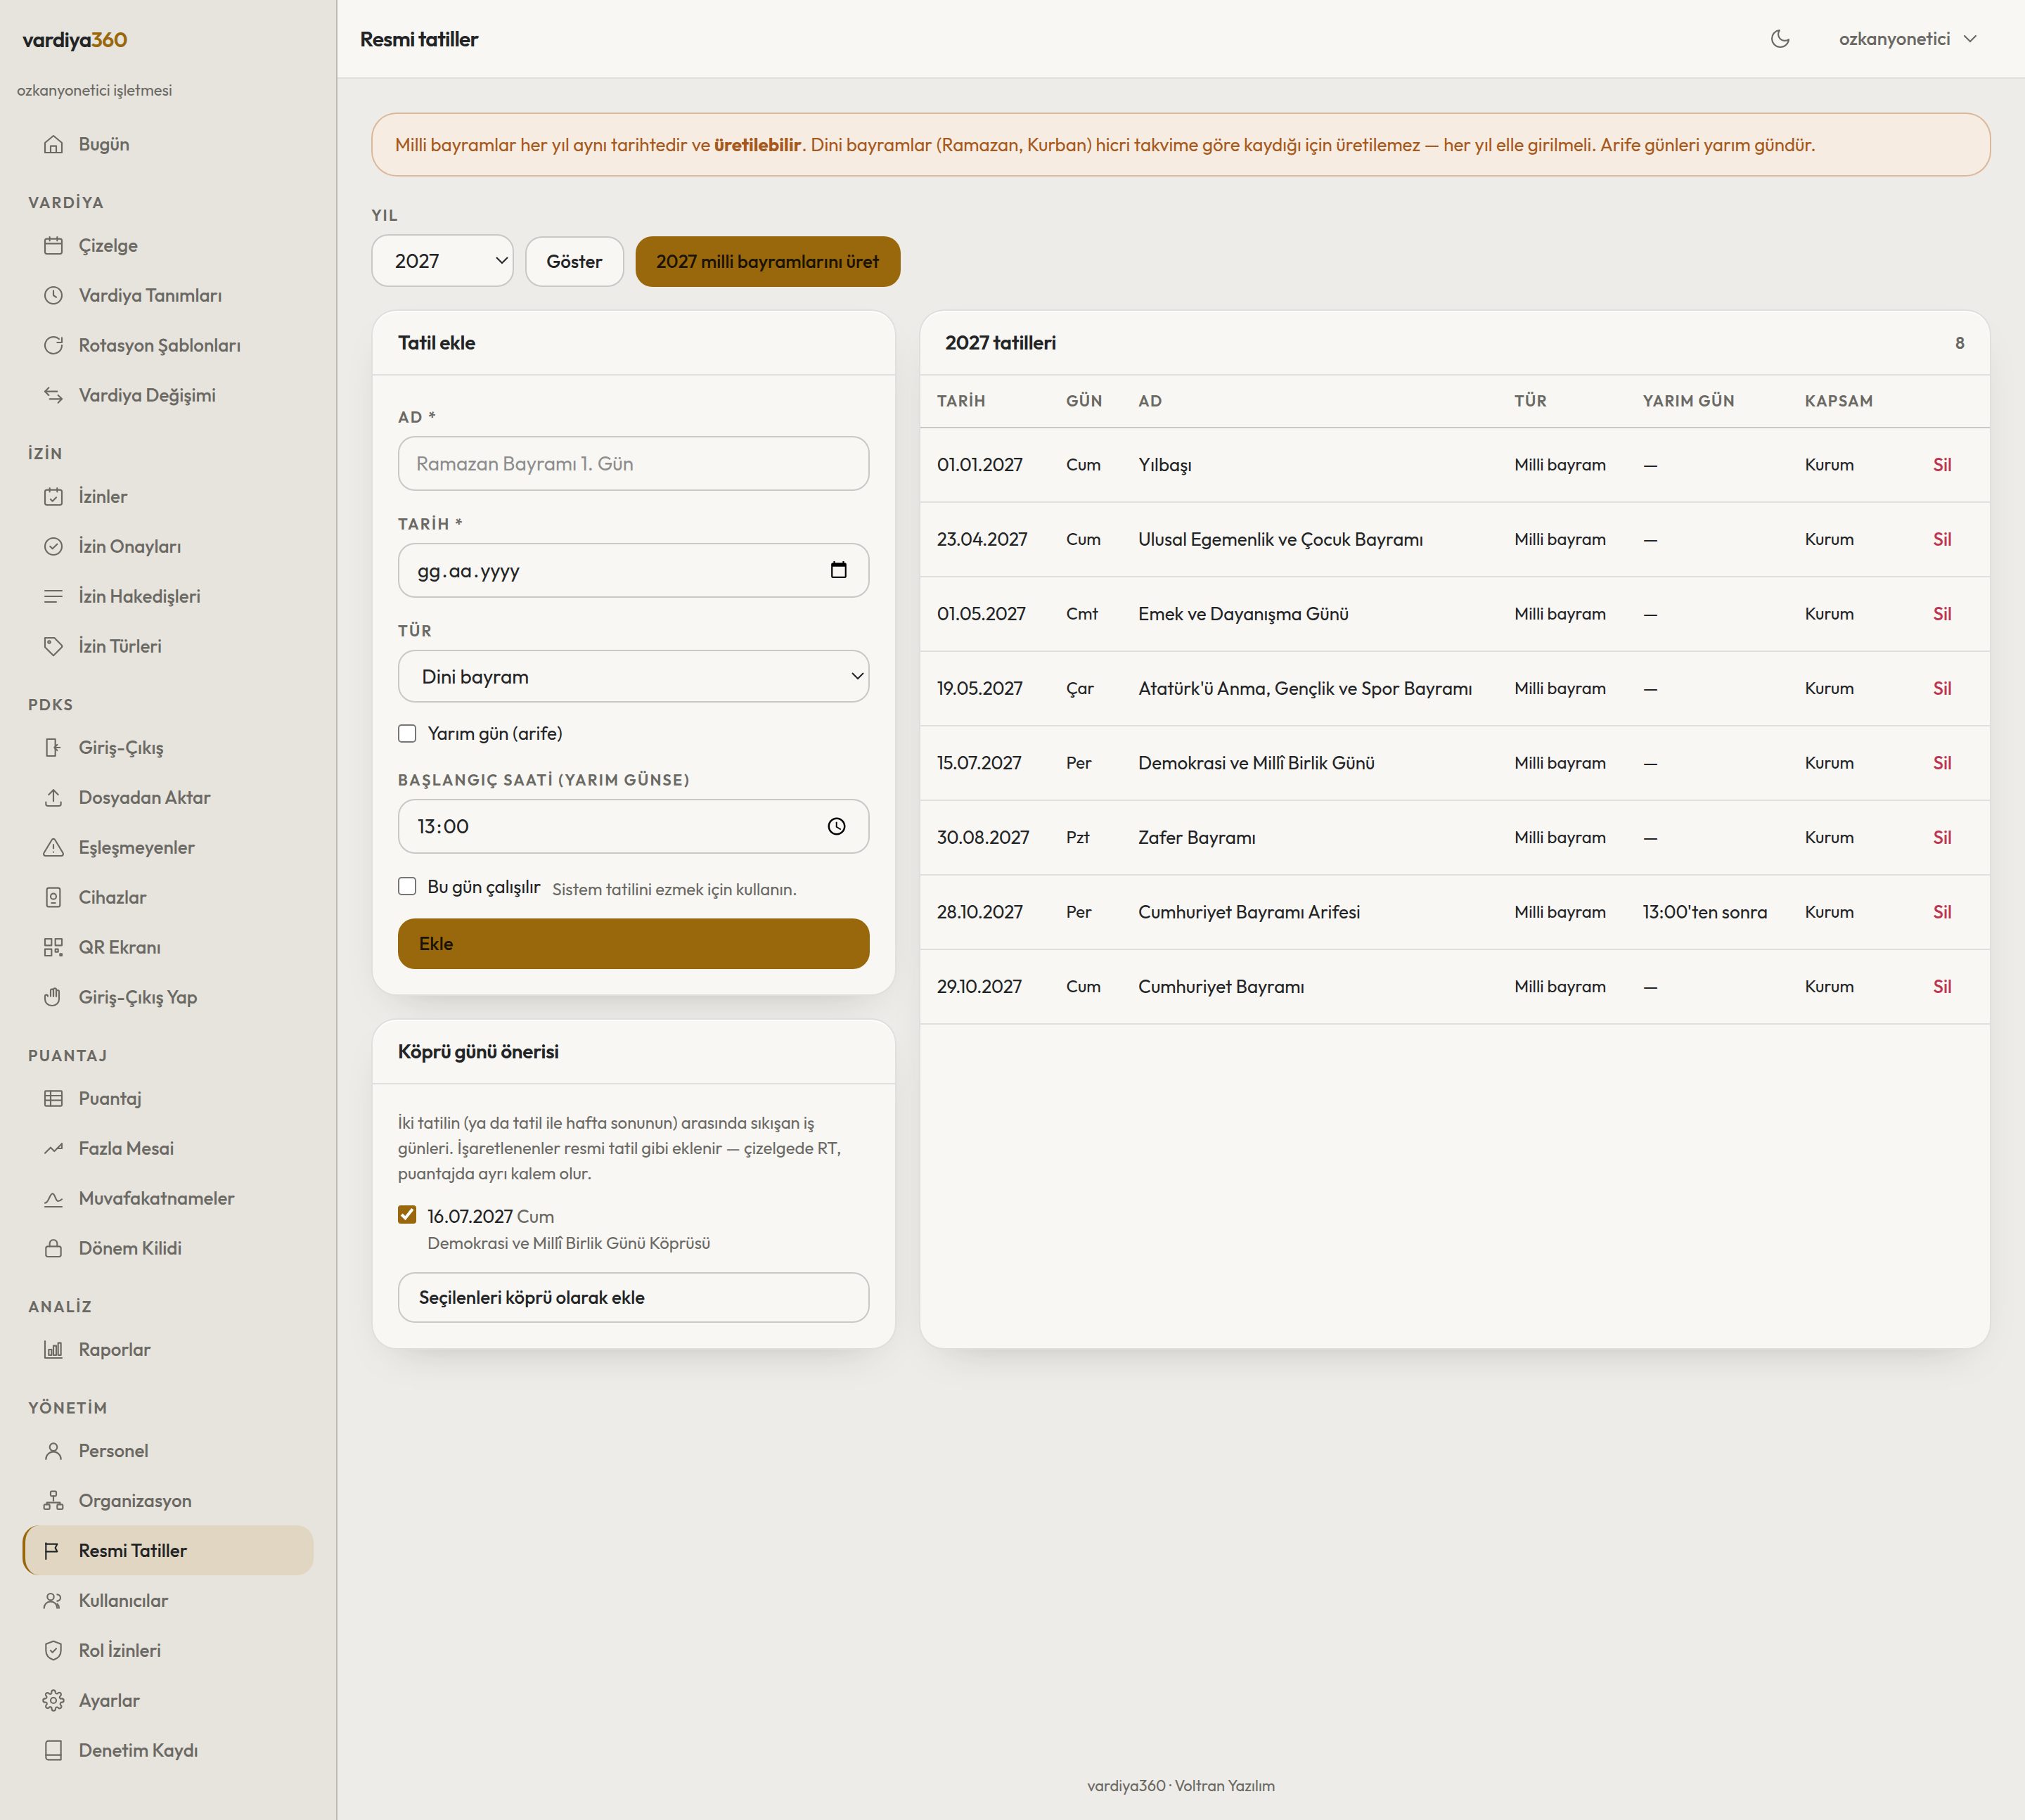This screenshot has height=1820, width=2025.
Task: Check the Bu gün çalışılır box
Action: (x=407, y=886)
